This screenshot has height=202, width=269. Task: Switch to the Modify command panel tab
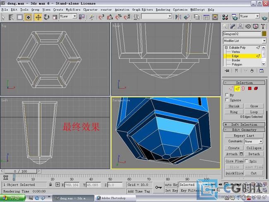[233, 26]
